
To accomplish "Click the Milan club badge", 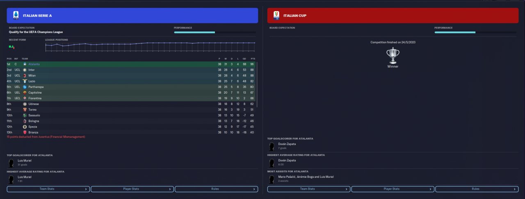I will tap(25, 76).
